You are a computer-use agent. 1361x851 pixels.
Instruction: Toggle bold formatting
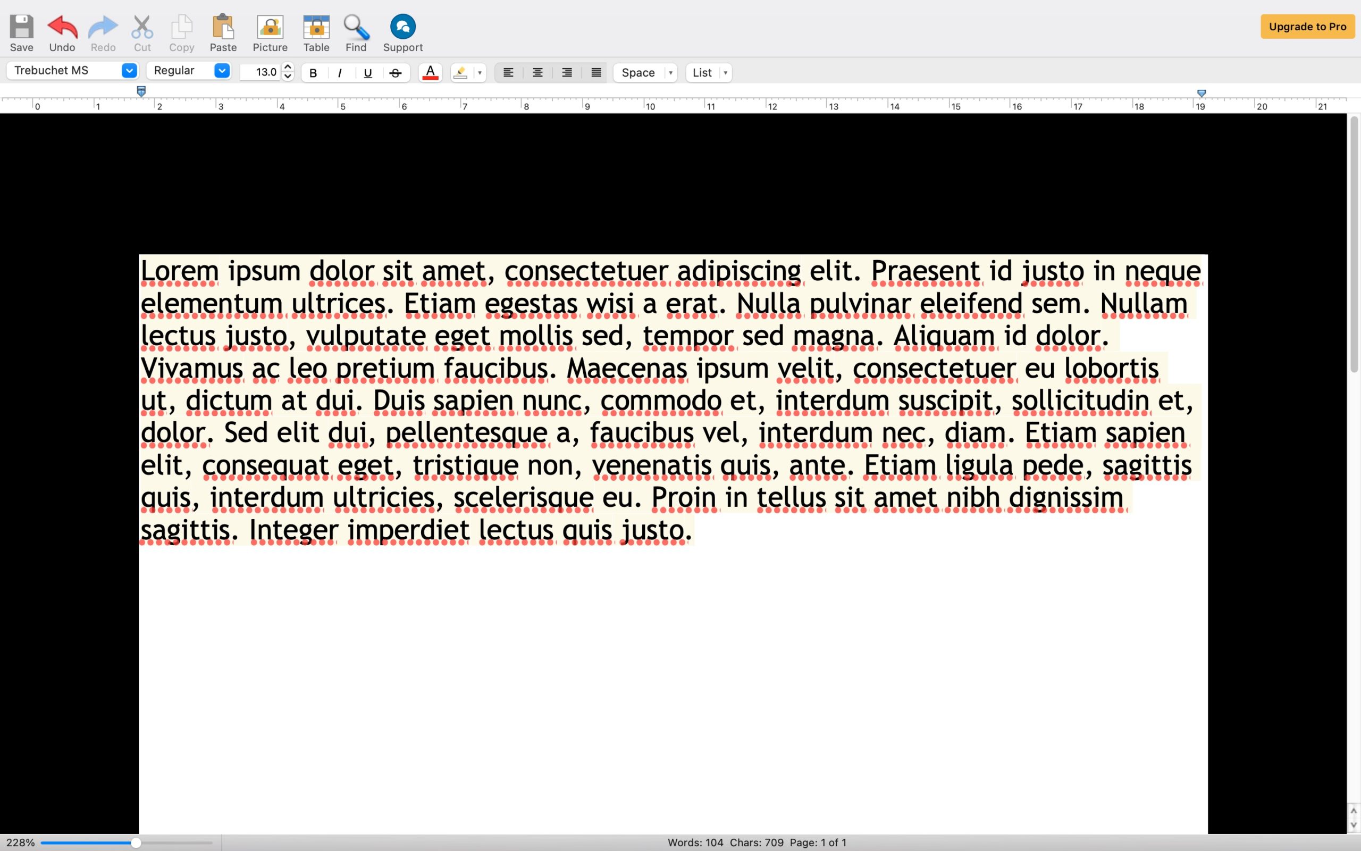tap(313, 72)
